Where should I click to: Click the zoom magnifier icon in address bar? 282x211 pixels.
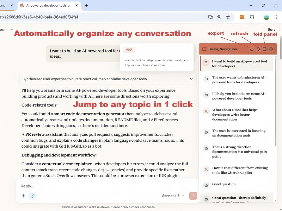point(219,17)
